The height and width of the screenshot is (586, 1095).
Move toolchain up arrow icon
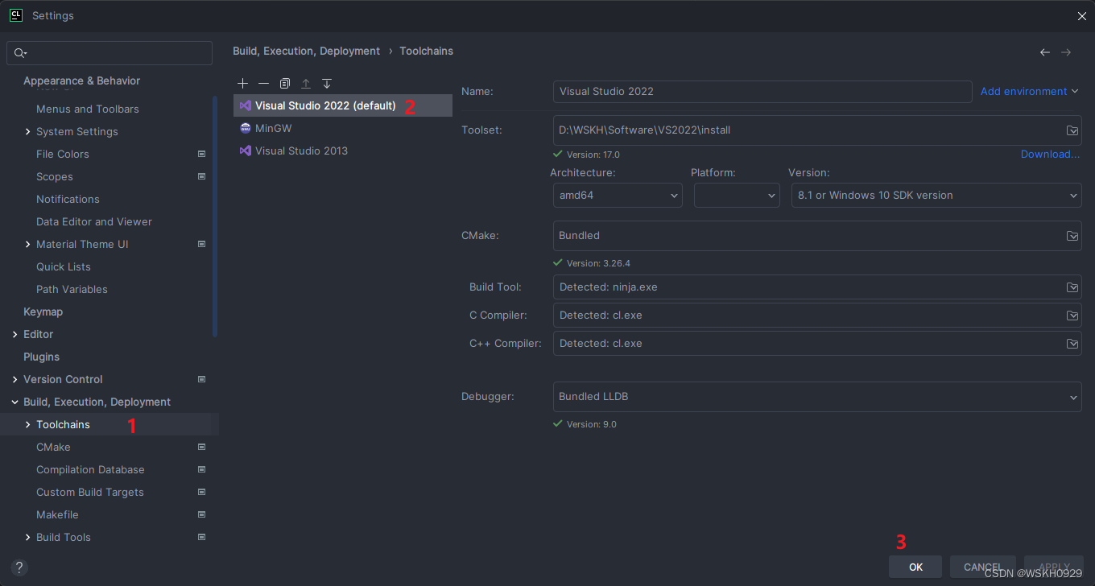click(x=306, y=84)
